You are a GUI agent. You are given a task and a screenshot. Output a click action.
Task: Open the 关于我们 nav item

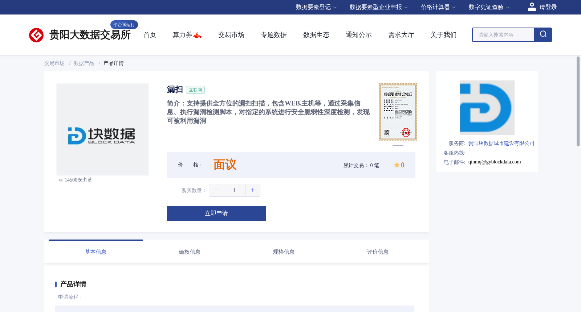444,35
